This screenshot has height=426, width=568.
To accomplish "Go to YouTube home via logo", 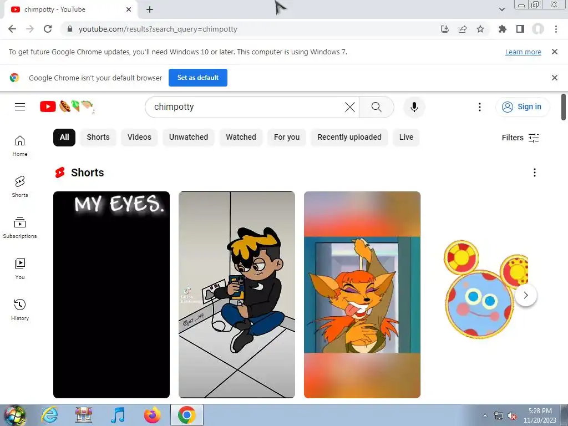I will click(67, 106).
